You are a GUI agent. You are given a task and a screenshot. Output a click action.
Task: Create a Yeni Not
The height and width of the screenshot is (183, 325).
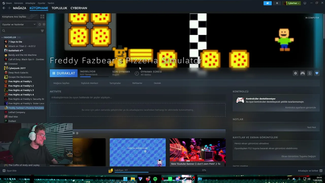pyautogui.click(x=312, y=127)
